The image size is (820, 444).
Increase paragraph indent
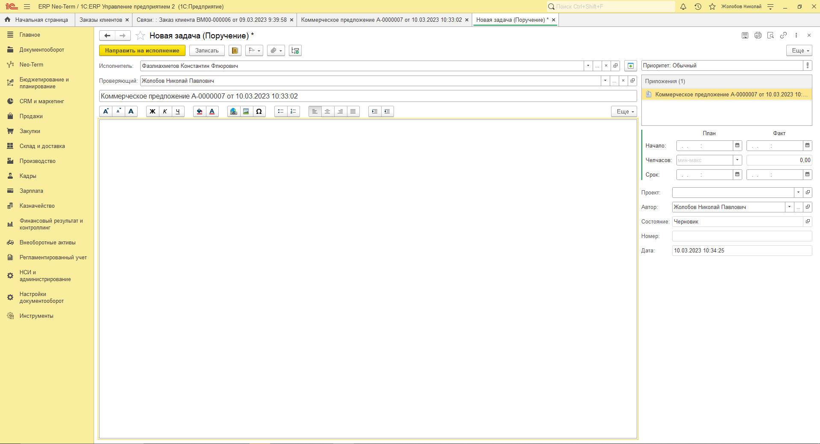click(374, 111)
